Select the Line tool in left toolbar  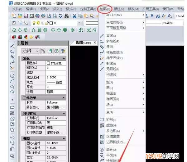click(12, 46)
